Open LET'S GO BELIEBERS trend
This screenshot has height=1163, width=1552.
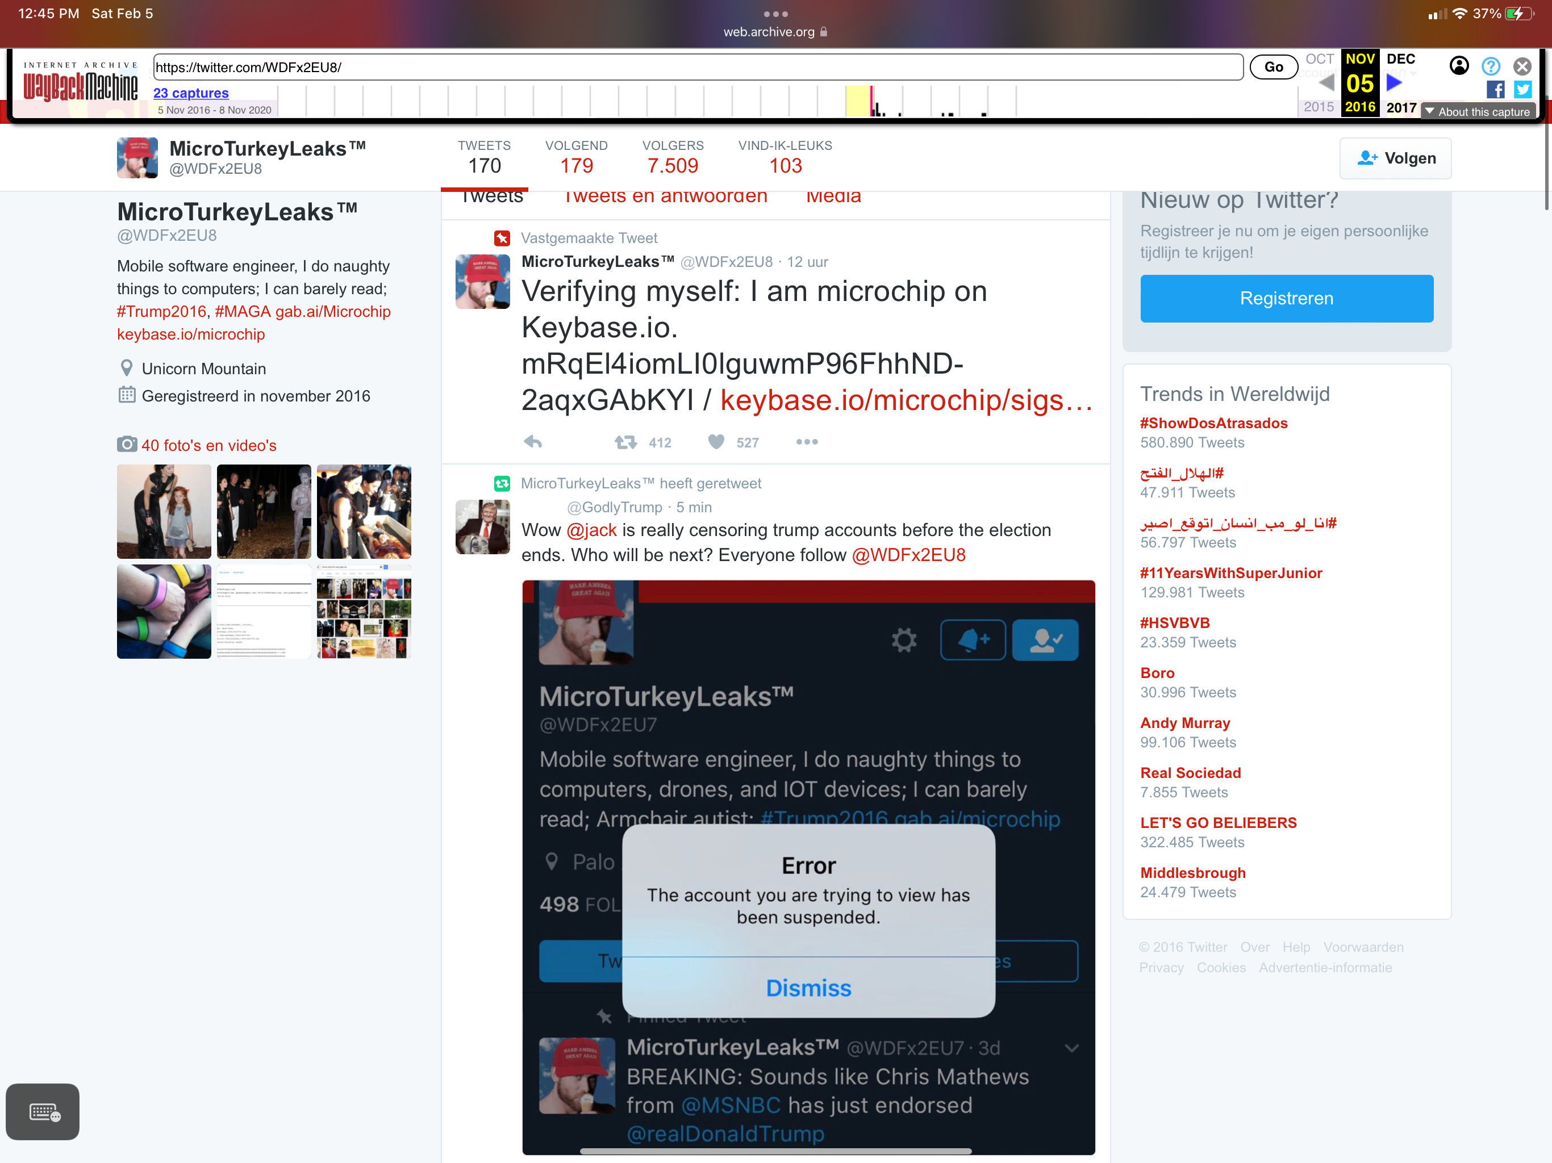tap(1218, 823)
